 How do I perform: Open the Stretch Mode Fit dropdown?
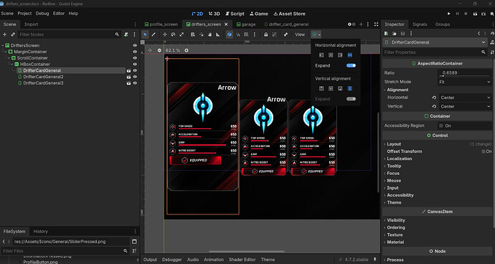click(465, 82)
